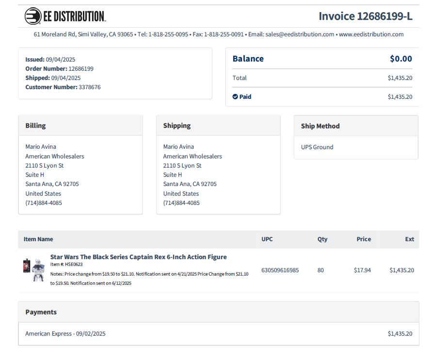Select United States in Shipping address

(x=181, y=194)
